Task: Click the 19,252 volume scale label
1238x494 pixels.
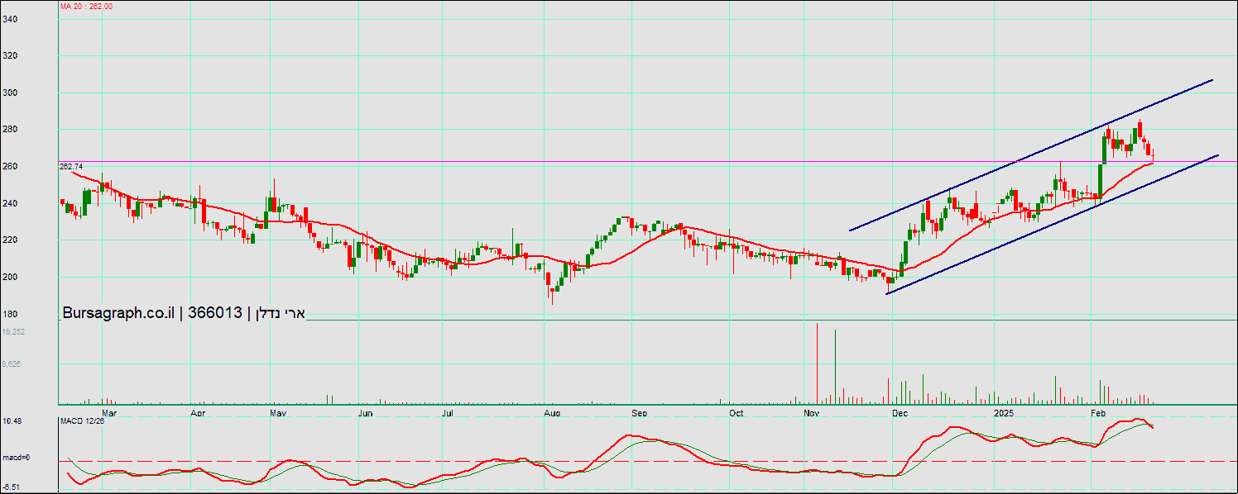Action: [x=13, y=331]
